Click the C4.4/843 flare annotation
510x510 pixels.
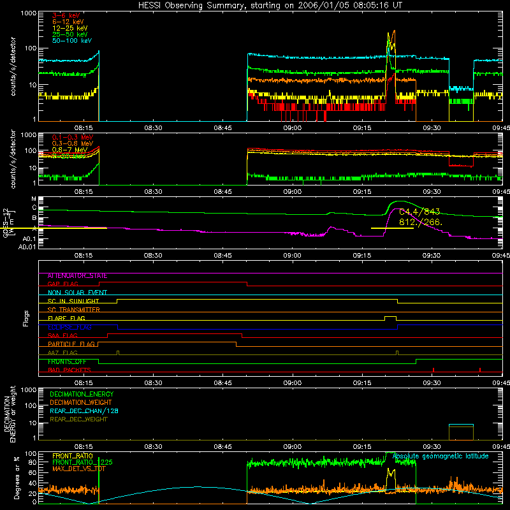[x=419, y=212]
